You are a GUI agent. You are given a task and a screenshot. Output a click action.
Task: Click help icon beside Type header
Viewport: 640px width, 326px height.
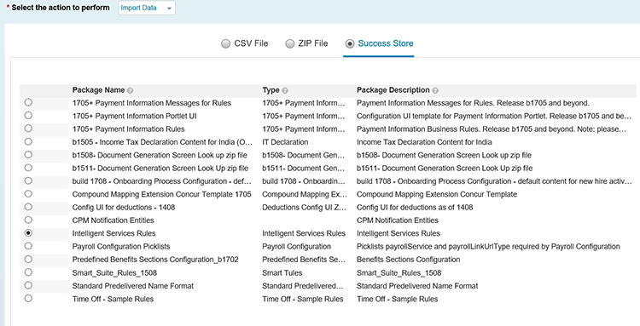click(x=285, y=90)
